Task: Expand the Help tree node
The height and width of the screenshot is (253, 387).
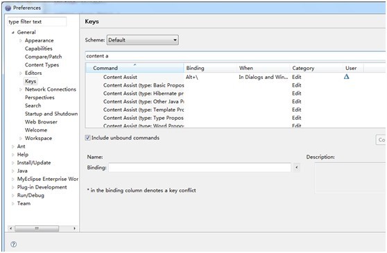Action: (x=13, y=155)
